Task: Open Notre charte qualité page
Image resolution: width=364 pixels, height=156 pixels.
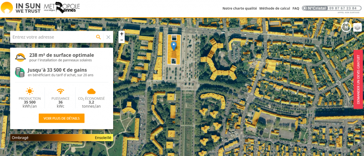Action: (239, 8)
